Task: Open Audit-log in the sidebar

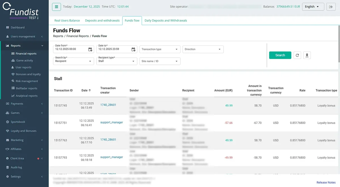Action: click(16, 167)
